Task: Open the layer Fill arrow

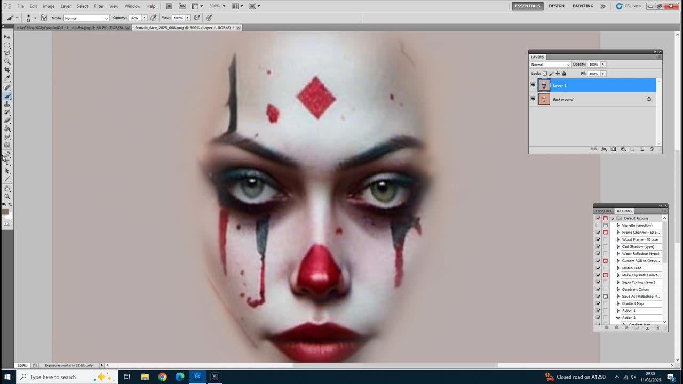Action: (x=603, y=74)
